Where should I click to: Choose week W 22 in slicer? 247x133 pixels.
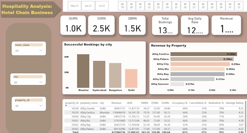(149, 6)
